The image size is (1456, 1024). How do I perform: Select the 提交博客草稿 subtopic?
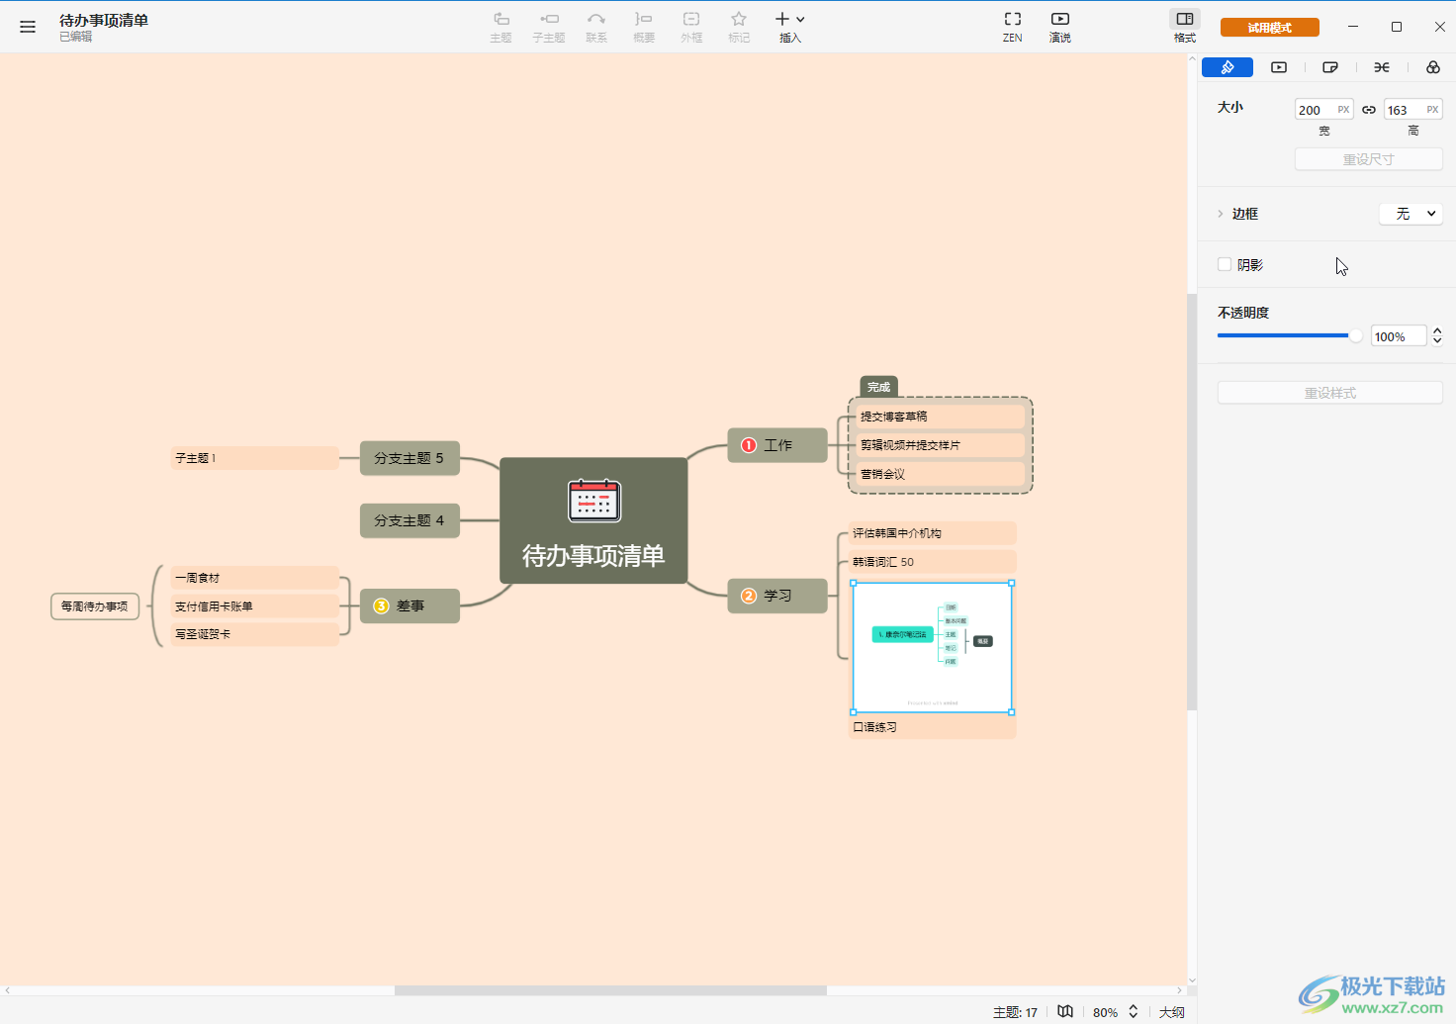coord(940,417)
